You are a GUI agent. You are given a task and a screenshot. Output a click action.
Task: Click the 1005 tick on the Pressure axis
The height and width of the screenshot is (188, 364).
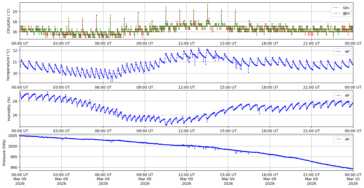(13, 136)
